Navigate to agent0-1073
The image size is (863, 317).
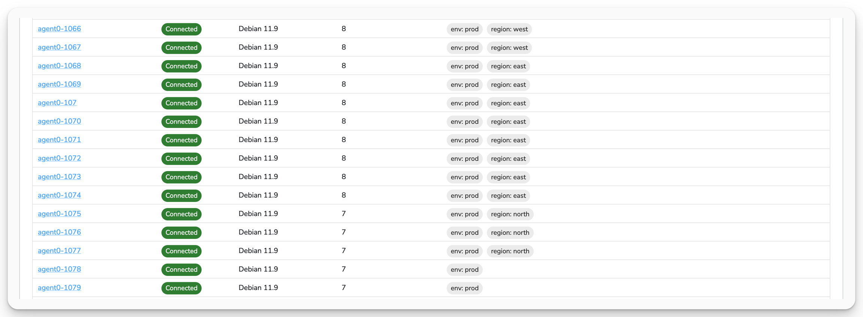point(59,177)
